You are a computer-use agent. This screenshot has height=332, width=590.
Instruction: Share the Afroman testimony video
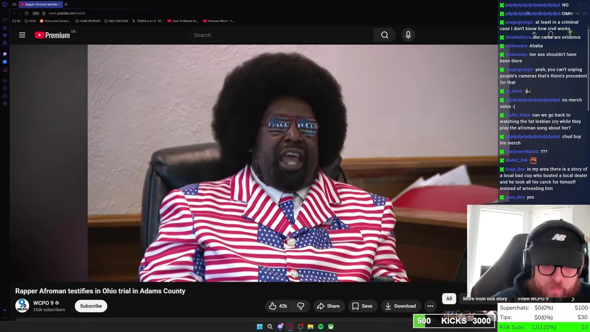(328, 306)
